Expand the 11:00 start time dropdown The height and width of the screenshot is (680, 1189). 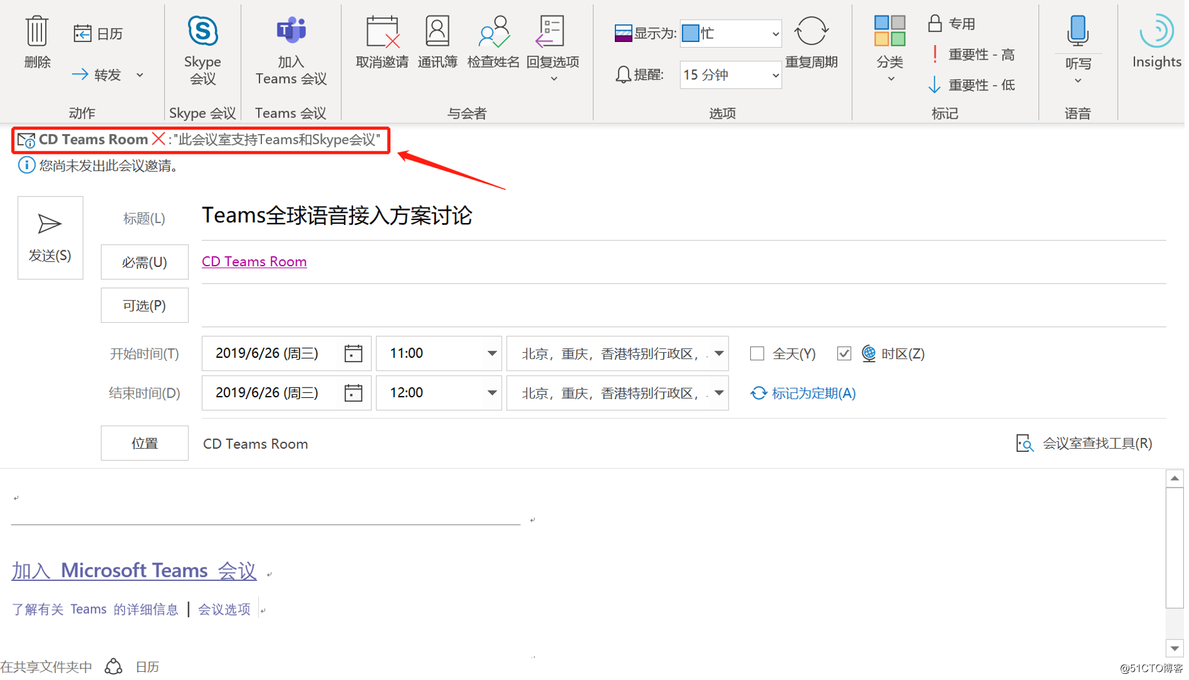pyautogui.click(x=493, y=354)
